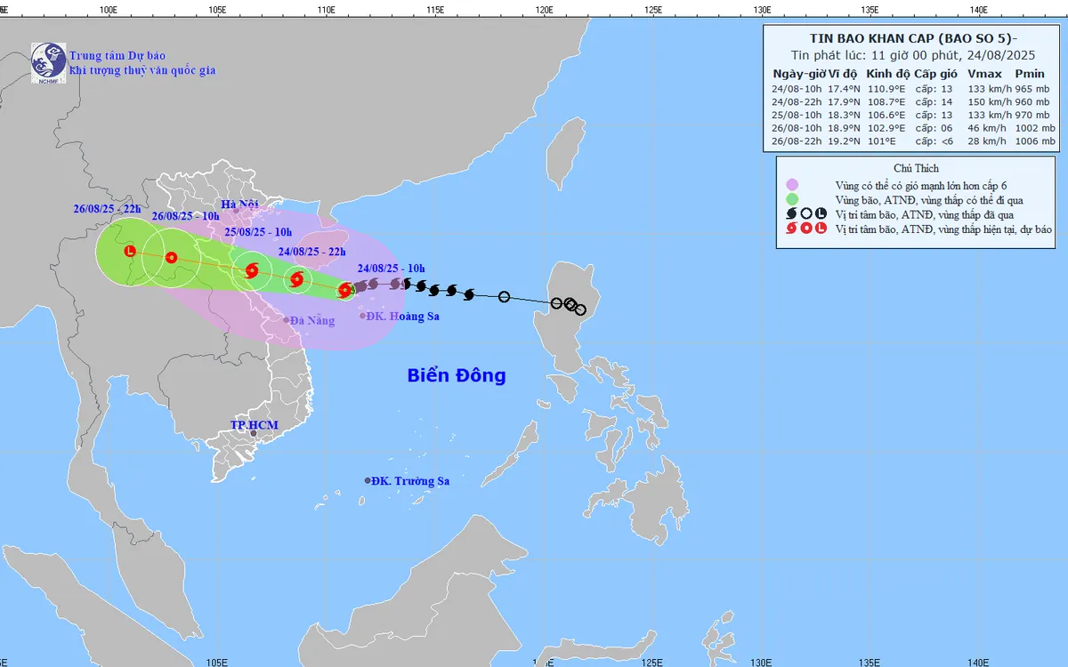The image size is (1068, 667).
Task: Click the ĐK. Hoàng Sa marker dot
Action: [362, 316]
